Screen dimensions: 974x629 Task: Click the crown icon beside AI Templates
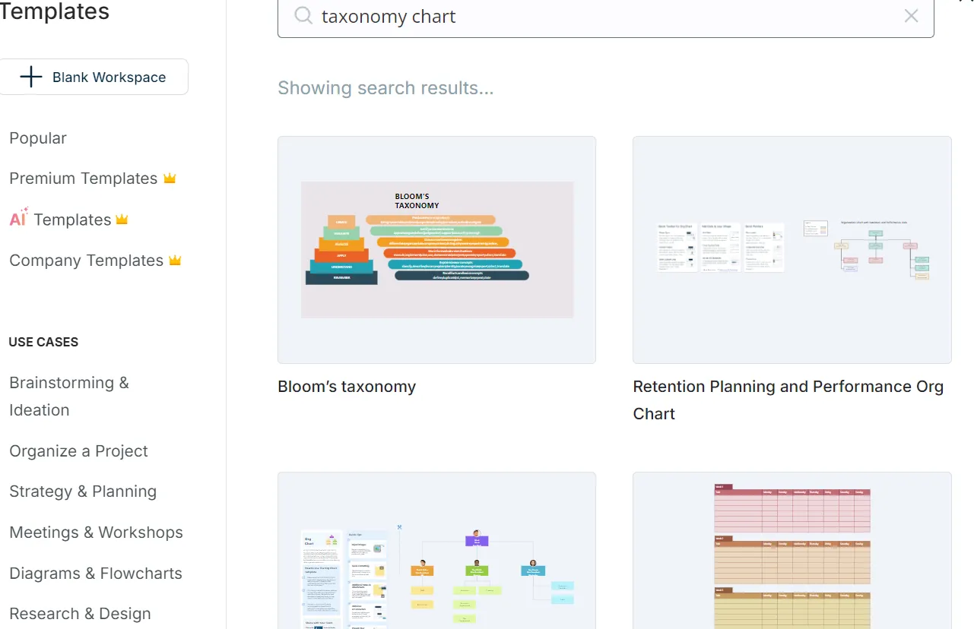click(122, 220)
